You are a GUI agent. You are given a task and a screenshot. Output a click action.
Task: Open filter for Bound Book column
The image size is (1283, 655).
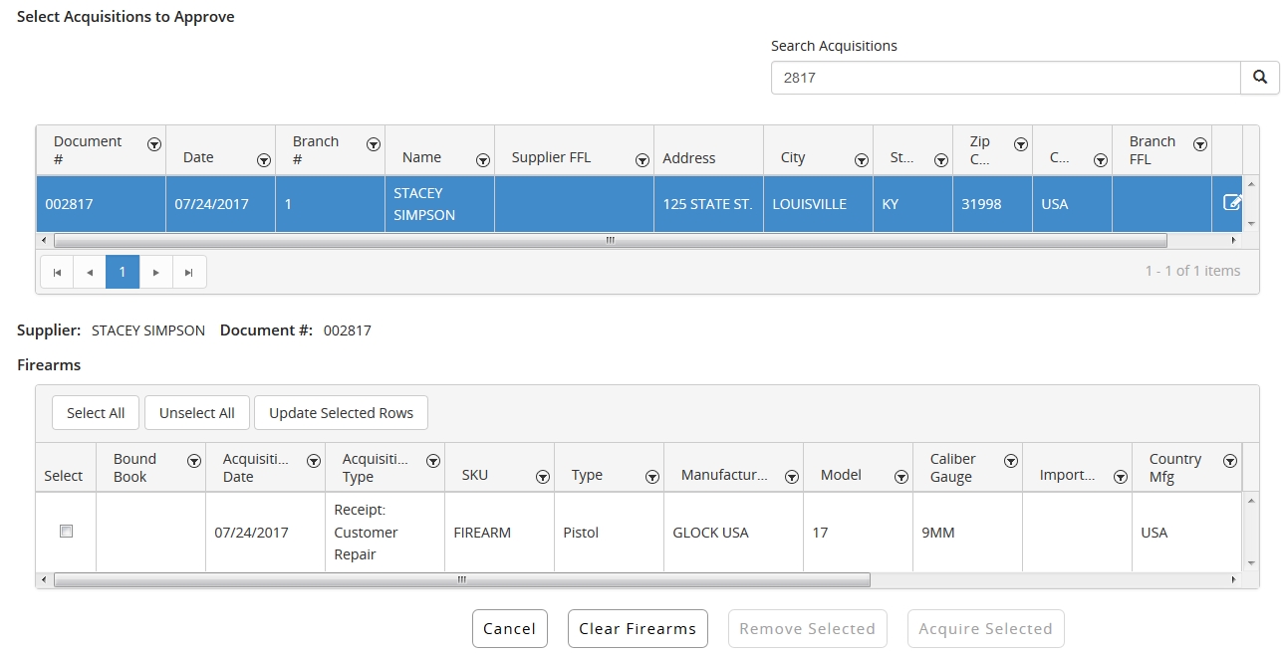[194, 461]
